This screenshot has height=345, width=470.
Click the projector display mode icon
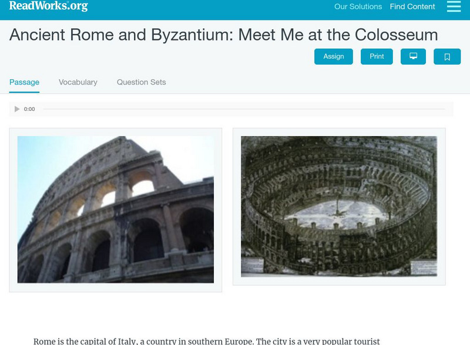click(x=413, y=56)
